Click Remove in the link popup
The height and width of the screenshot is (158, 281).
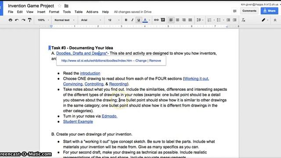(155, 61)
